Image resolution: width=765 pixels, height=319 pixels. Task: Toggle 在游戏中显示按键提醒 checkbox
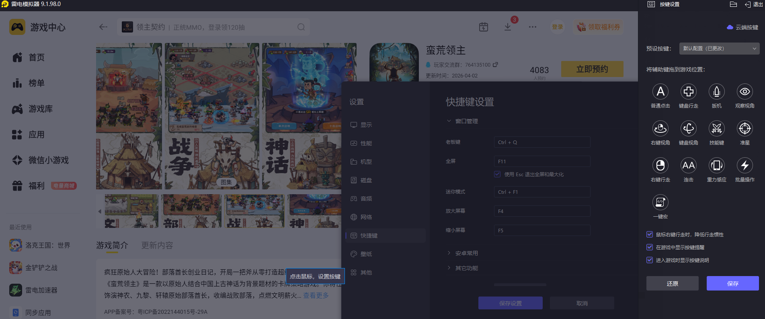click(x=649, y=247)
